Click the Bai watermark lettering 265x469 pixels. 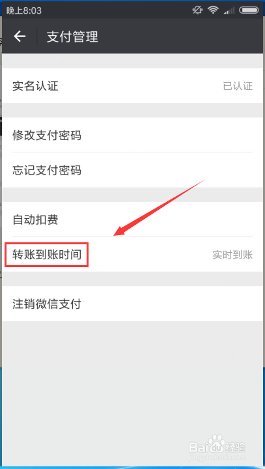pyautogui.click(x=199, y=447)
